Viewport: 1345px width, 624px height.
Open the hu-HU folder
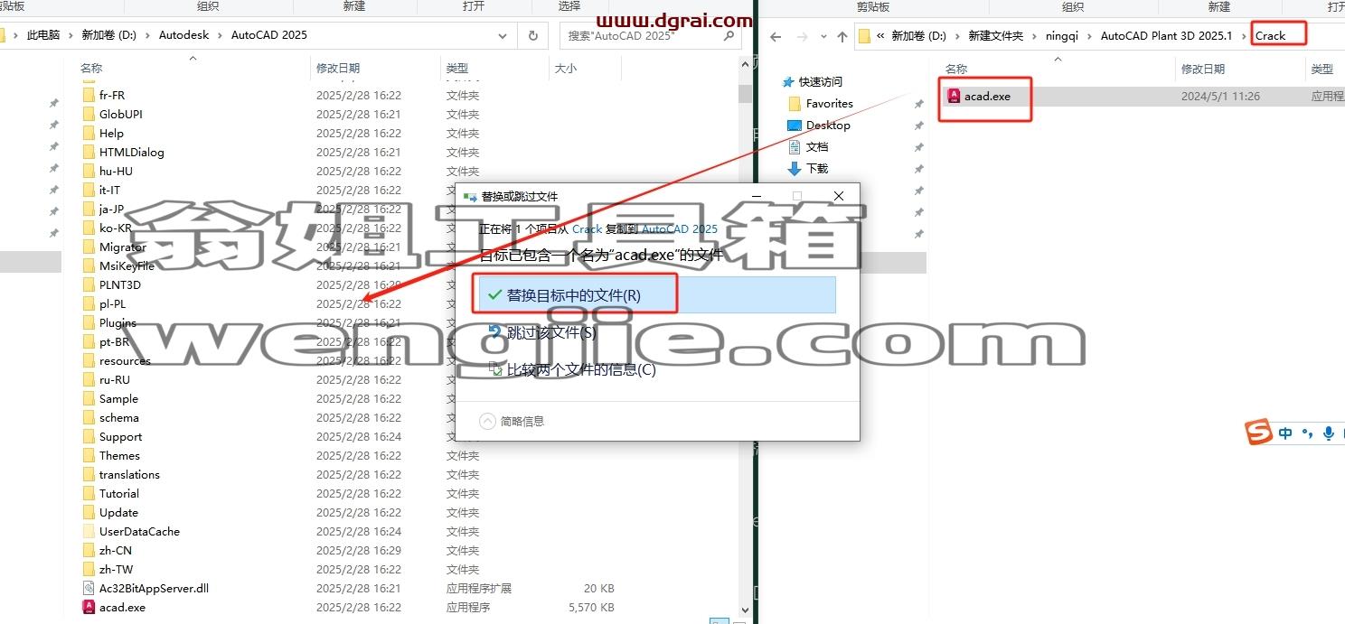click(116, 171)
